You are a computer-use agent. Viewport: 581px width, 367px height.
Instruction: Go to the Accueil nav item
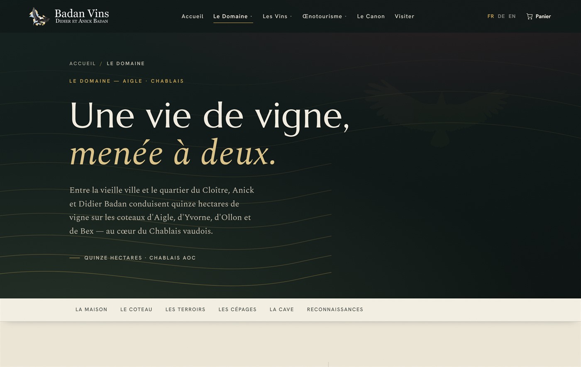193,17
